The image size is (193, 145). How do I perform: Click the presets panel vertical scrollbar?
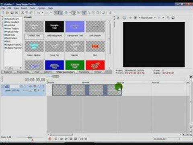[x=109, y=39]
